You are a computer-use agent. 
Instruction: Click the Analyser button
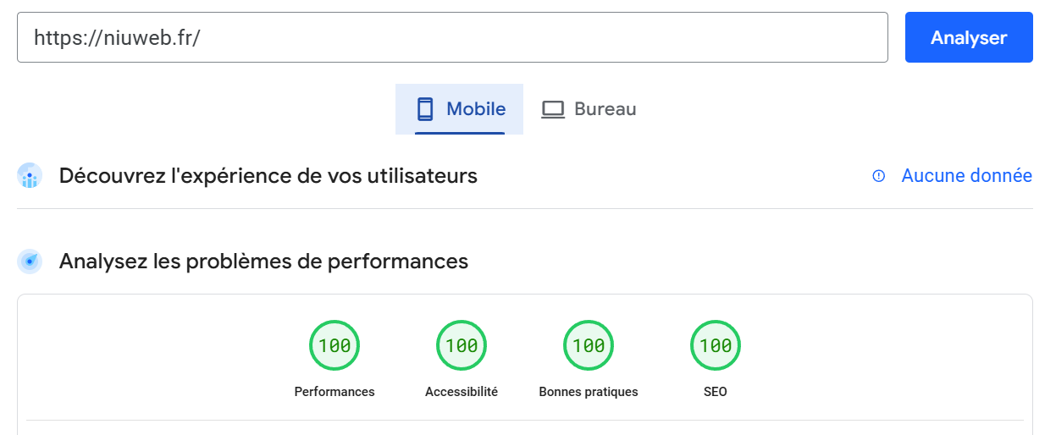[969, 37]
